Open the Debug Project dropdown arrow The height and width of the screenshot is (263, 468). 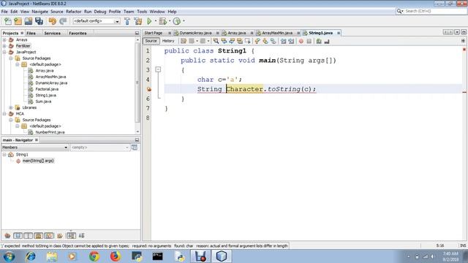[x=170, y=21]
